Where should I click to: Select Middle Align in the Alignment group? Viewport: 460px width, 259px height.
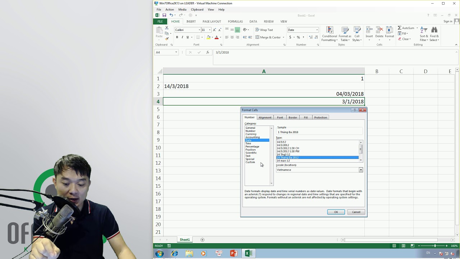(232, 30)
